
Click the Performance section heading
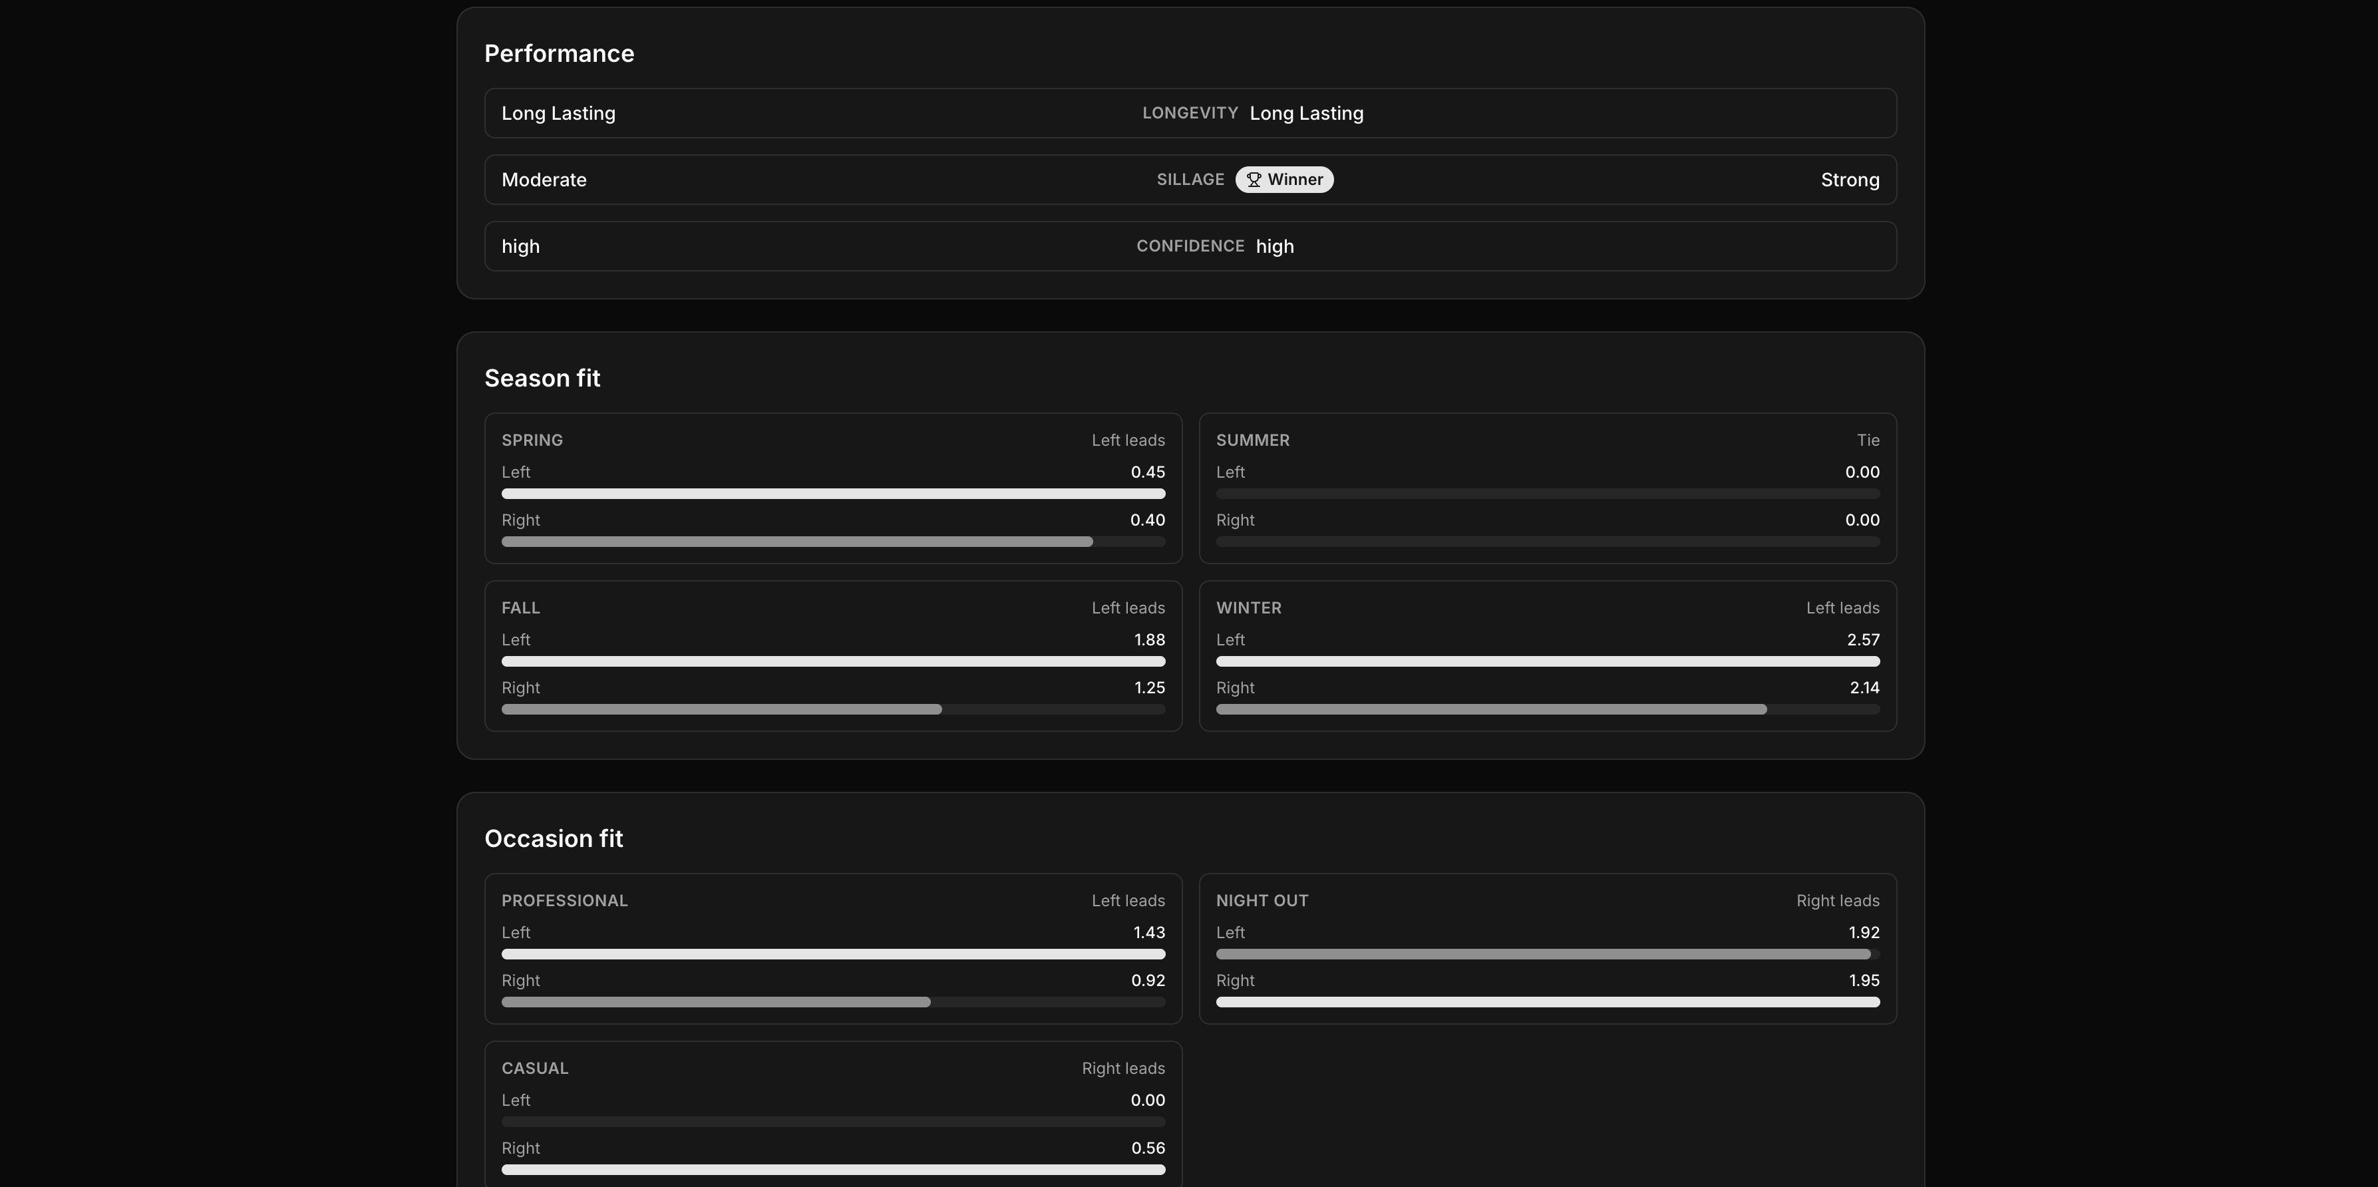(558, 53)
